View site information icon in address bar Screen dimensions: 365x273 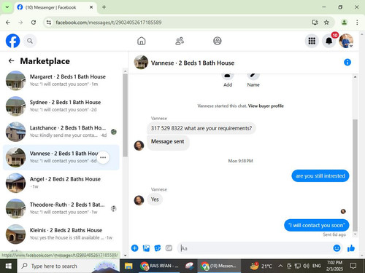[49, 23]
